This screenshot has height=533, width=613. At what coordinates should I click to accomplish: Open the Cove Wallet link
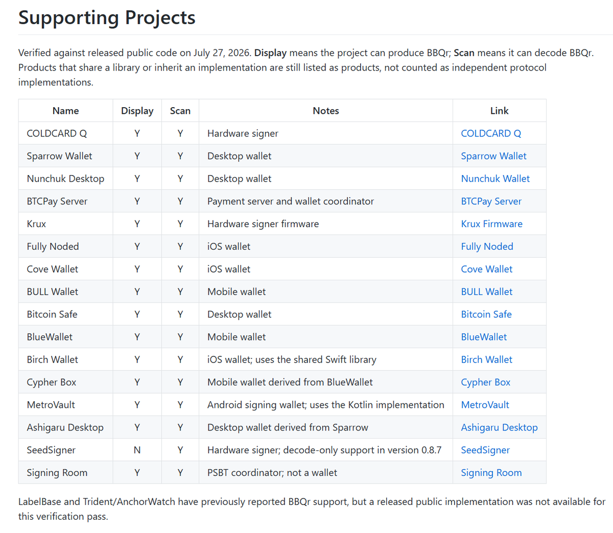click(x=486, y=269)
